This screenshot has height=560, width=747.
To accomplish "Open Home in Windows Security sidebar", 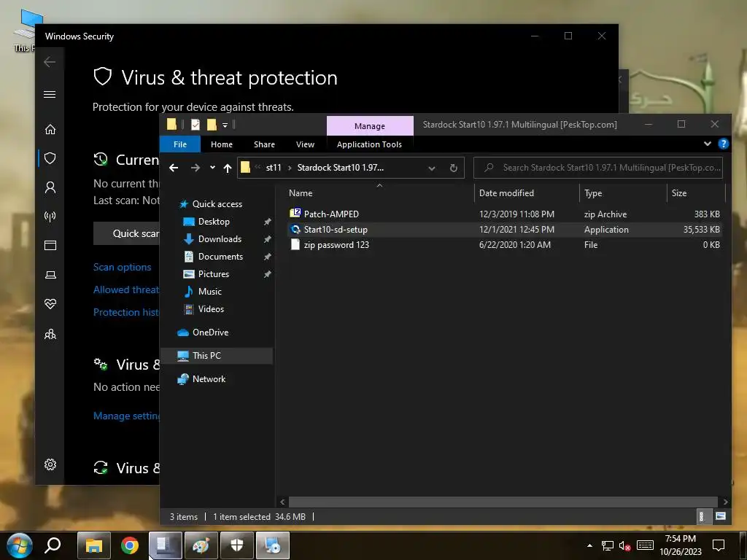I will click(50, 130).
